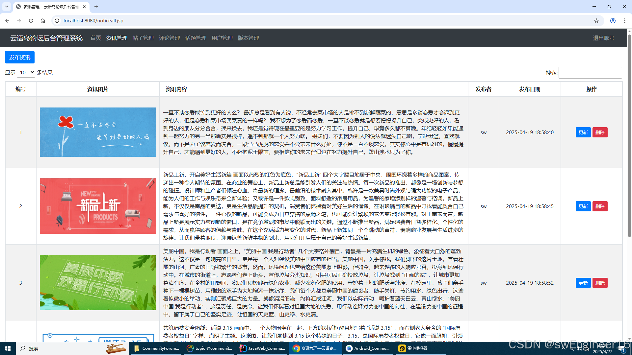
Task: Open the tab search dropdown arrow
Action: 6,7
